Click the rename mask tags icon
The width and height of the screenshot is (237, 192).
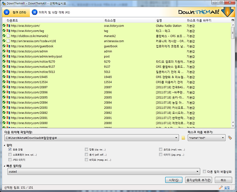point(230,137)
